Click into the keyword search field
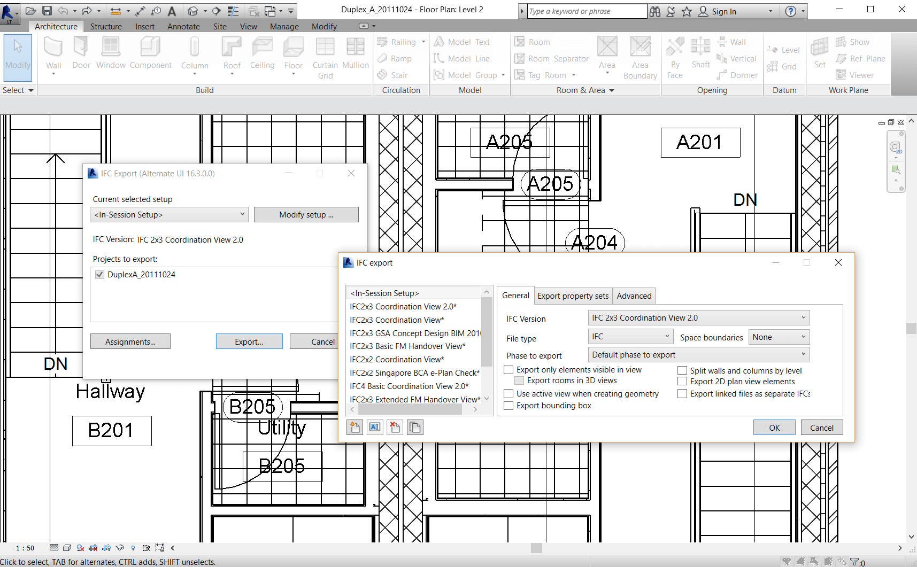The image size is (917, 567). 583,11
